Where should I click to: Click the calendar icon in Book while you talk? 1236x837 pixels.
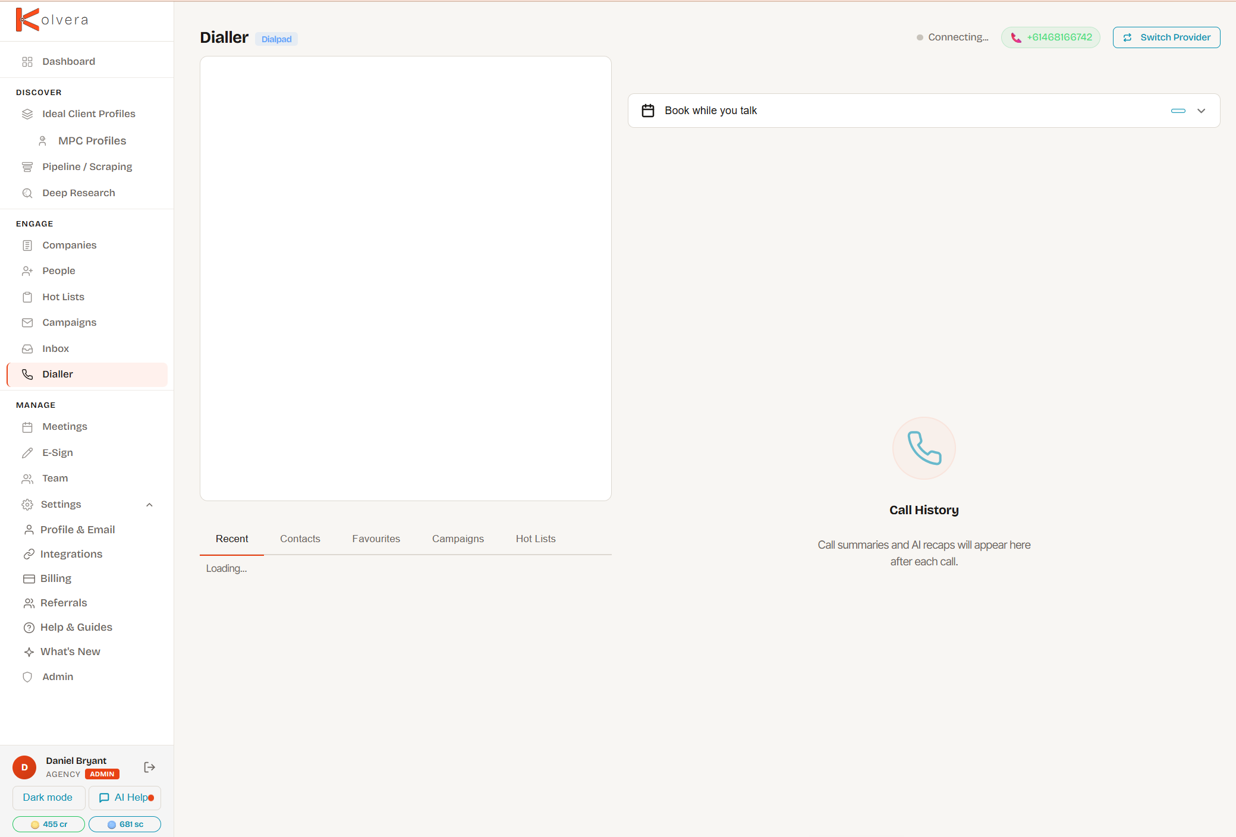(x=648, y=111)
